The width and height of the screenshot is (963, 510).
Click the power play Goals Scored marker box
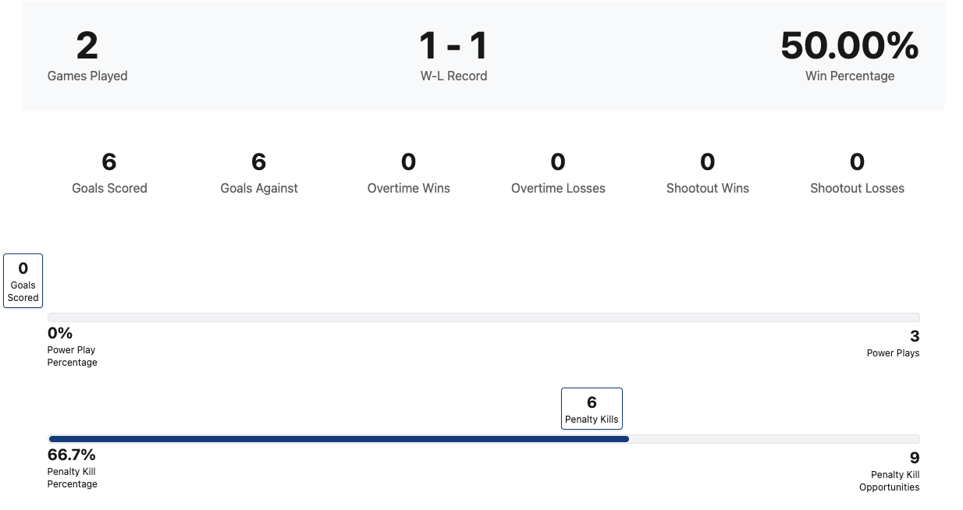click(x=23, y=281)
